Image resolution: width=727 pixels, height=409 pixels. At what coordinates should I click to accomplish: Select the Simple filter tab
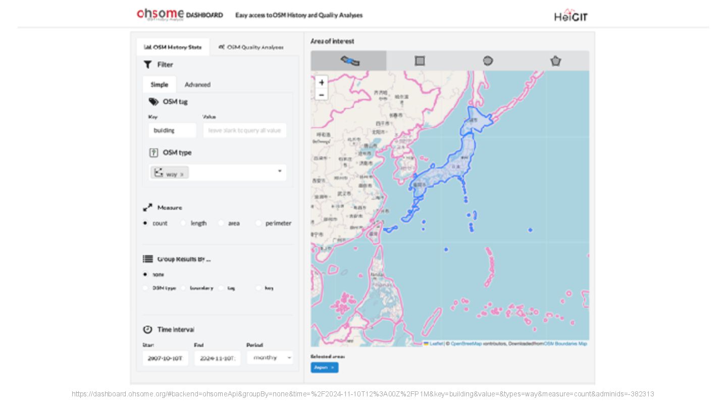coord(159,84)
